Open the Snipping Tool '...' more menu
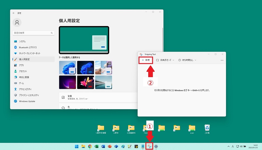 (222, 60)
